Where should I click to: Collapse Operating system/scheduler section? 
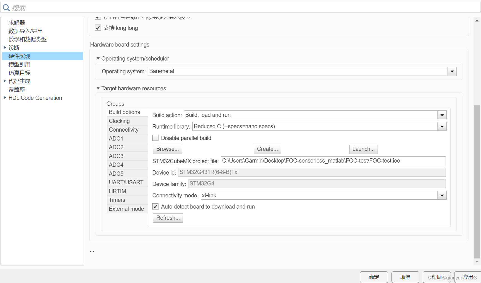98,59
